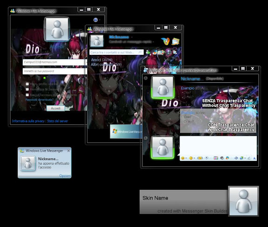Screen dimensions: 268x227
Task: Click Nickname text in notification toast
Action: pos(48,159)
